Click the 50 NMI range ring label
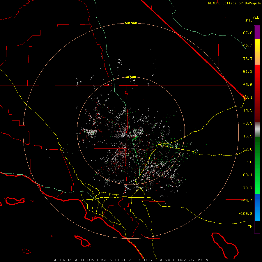 (x=131, y=77)
